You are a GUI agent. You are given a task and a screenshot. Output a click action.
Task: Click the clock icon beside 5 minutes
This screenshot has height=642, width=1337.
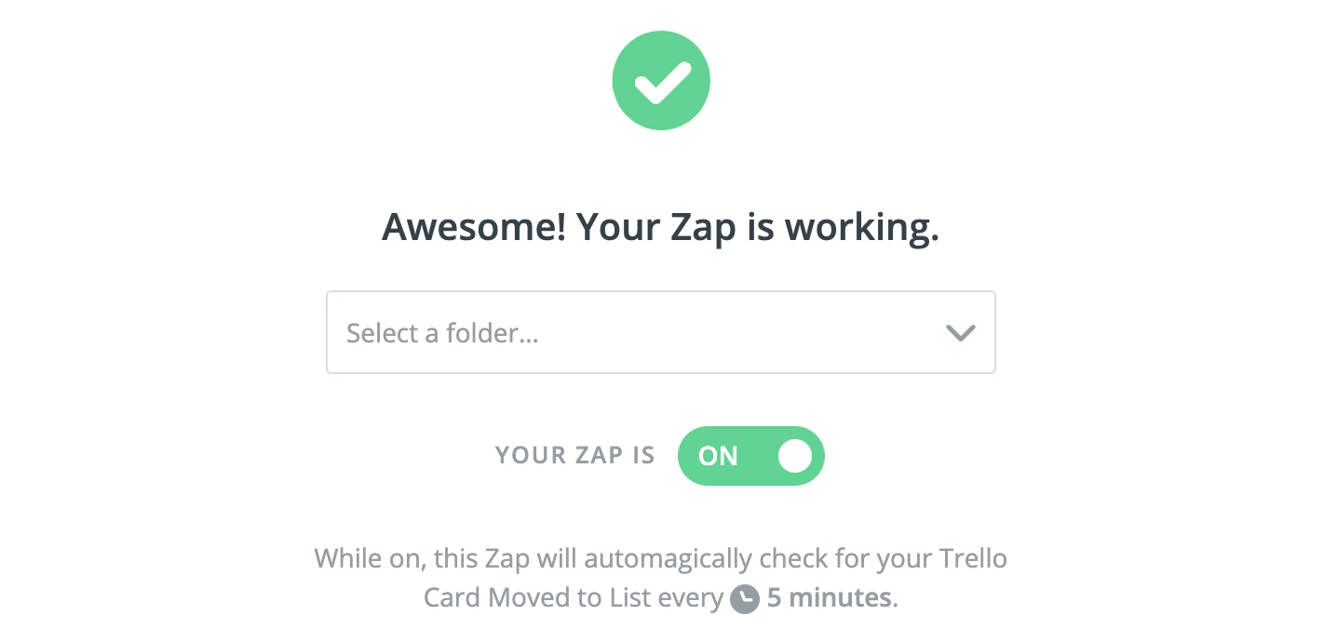(x=744, y=598)
